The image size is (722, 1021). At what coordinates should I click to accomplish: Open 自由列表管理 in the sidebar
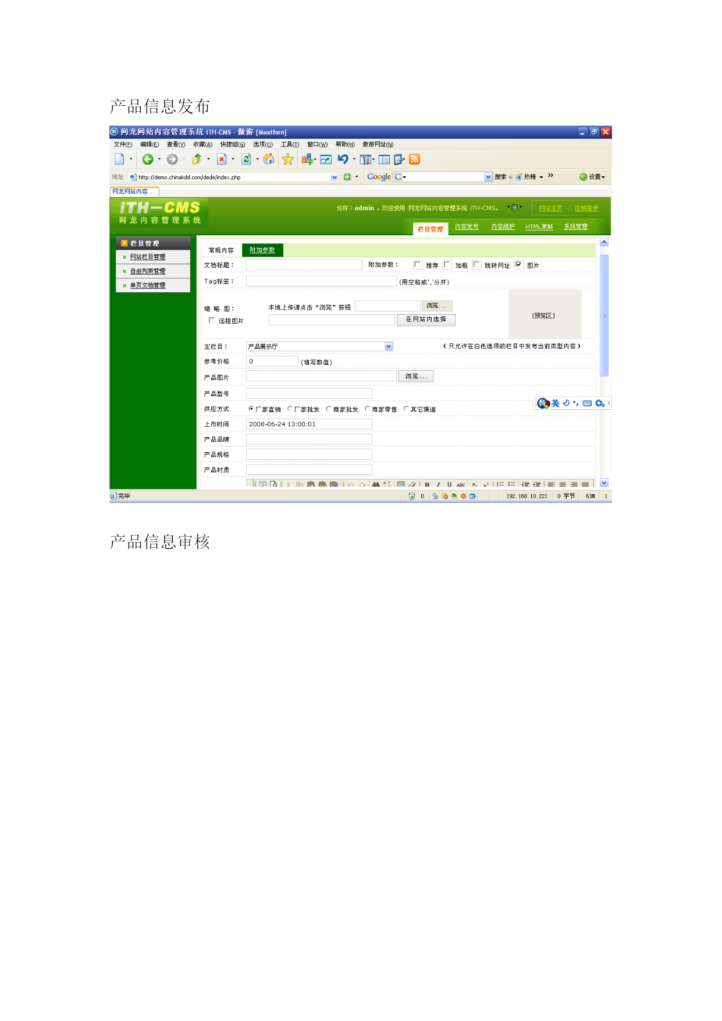[148, 271]
